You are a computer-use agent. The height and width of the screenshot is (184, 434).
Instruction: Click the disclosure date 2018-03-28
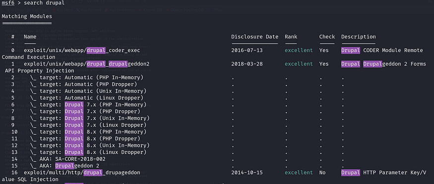247,64
